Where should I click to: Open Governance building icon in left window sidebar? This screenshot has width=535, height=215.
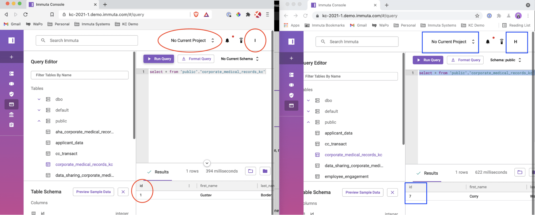(x=12, y=115)
